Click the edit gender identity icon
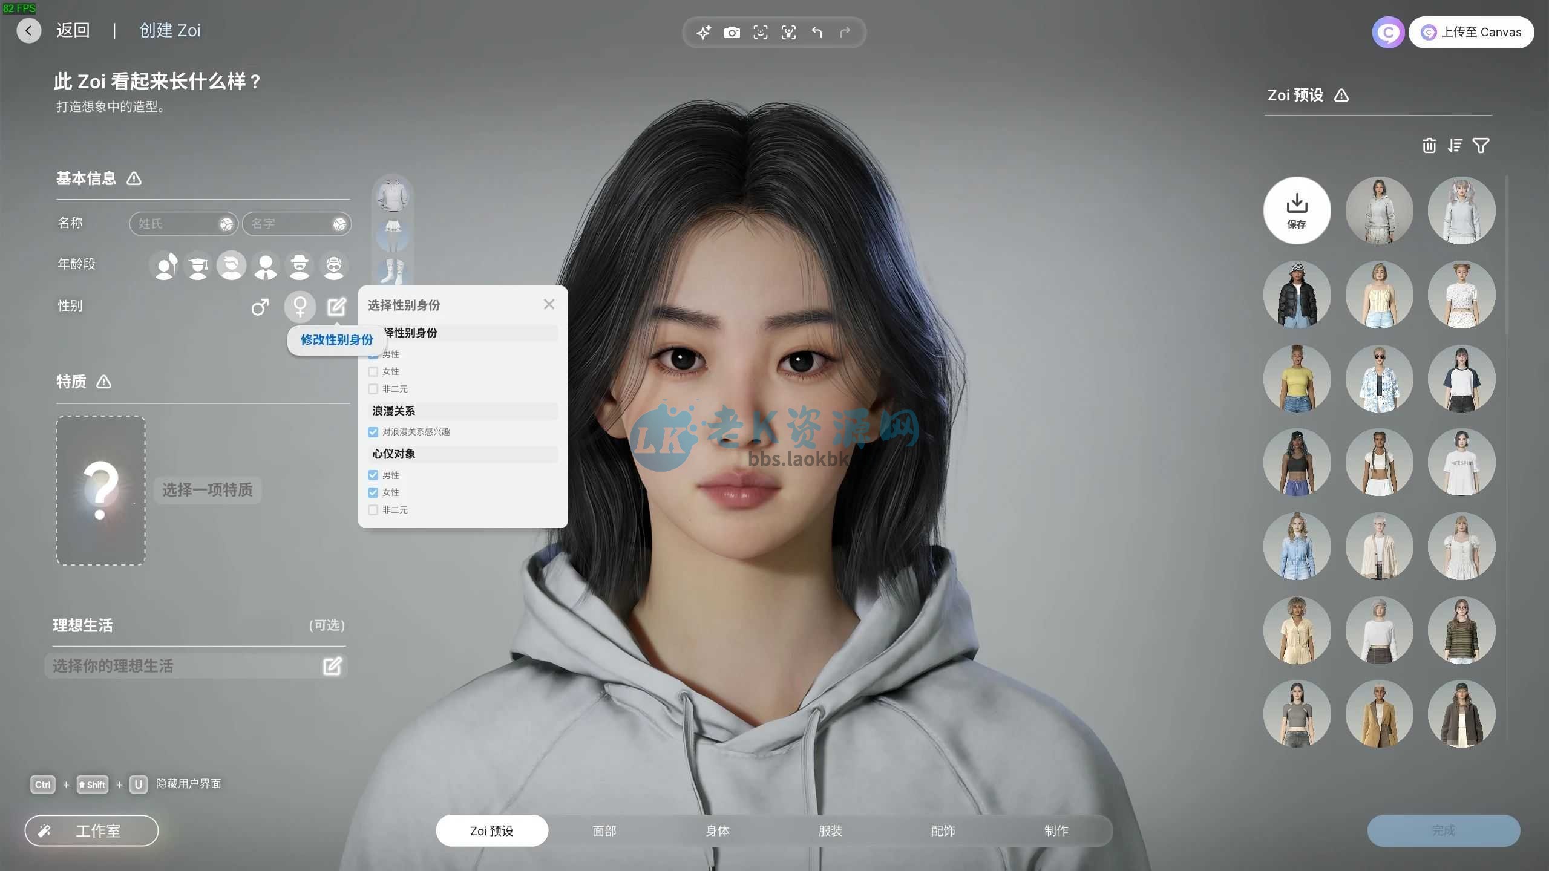The image size is (1549, 871). click(x=336, y=307)
